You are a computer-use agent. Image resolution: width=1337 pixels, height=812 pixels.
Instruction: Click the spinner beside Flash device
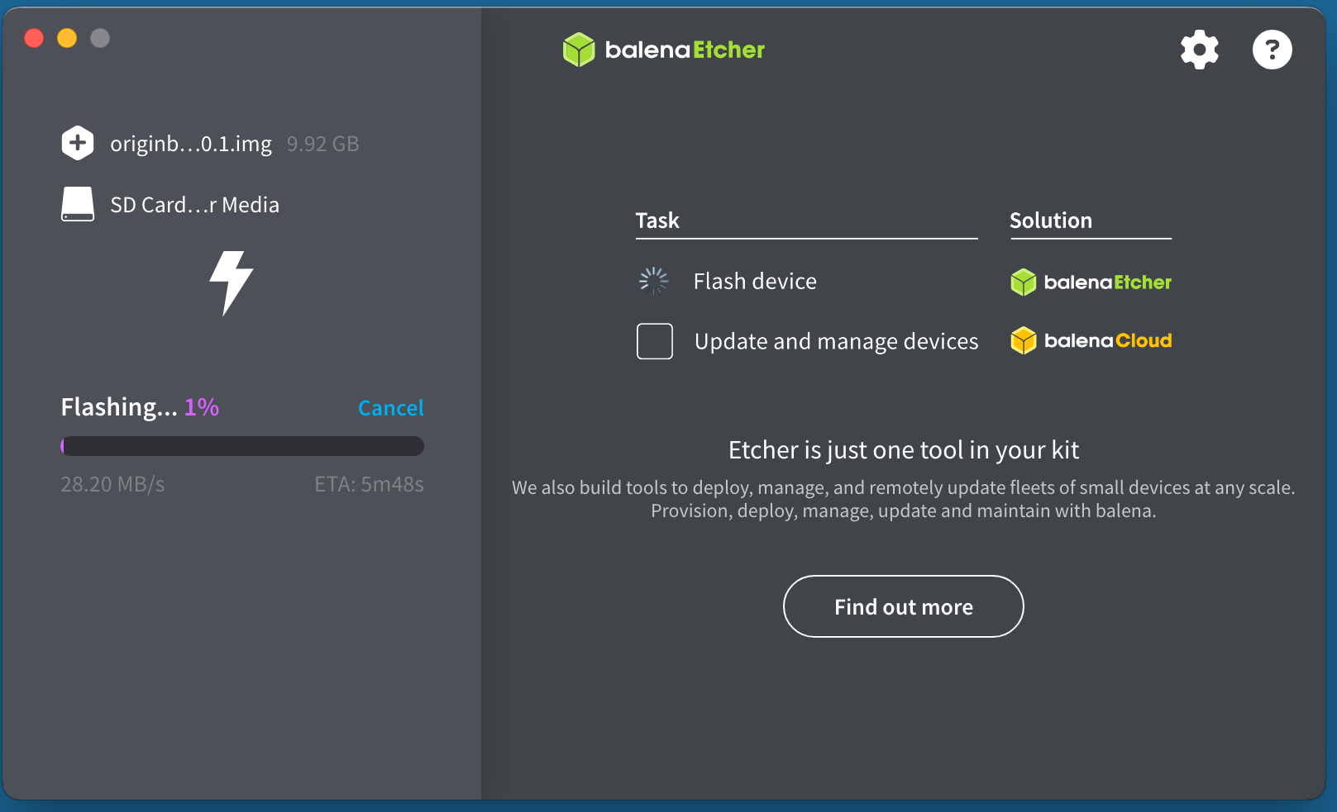point(653,281)
